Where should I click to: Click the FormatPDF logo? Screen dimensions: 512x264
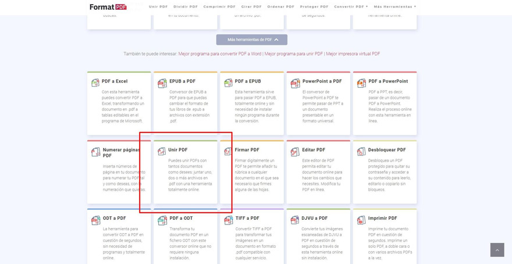(x=108, y=7)
